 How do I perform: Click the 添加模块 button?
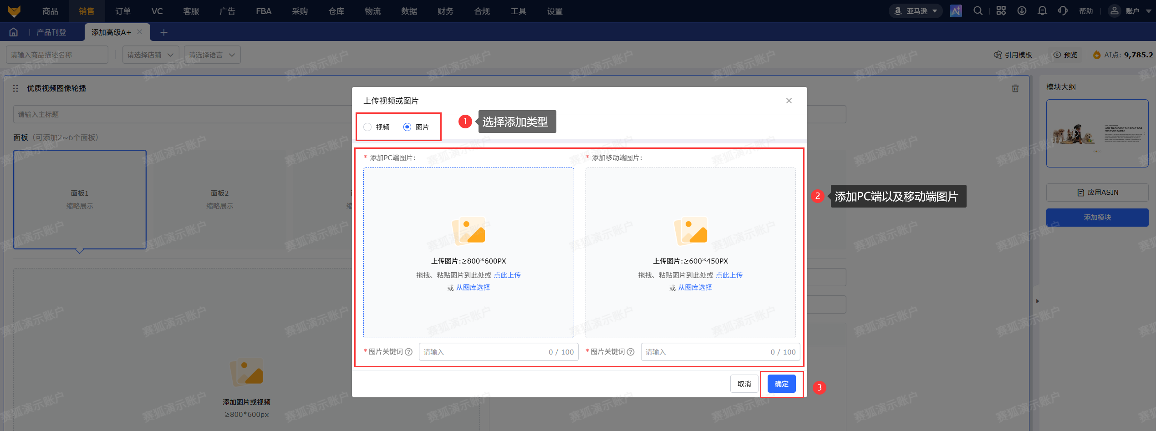[1097, 217]
